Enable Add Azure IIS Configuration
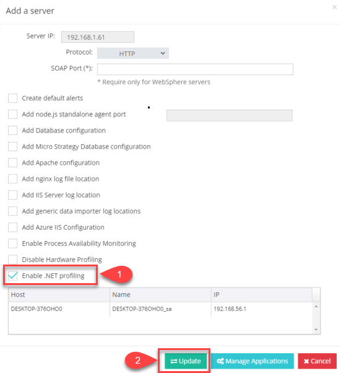Screen dimensions: 341x373 click(12, 227)
